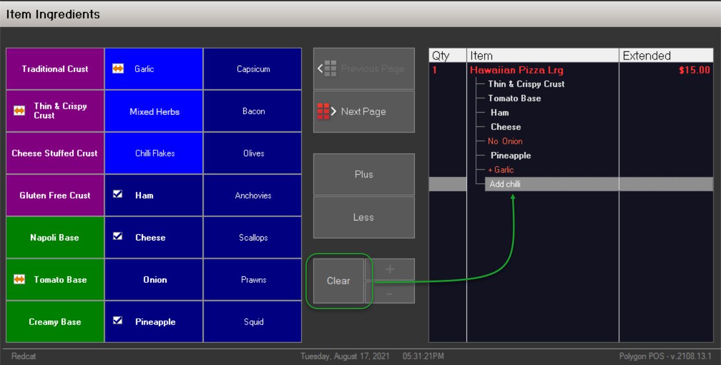Click the Previous Page grid icon

pyautogui.click(x=328, y=69)
